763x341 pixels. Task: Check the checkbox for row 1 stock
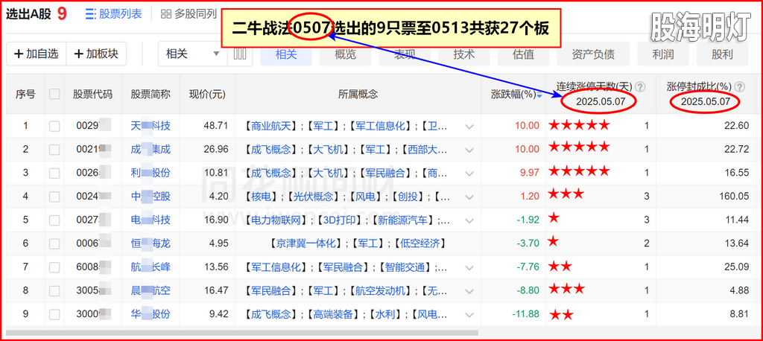[54, 126]
